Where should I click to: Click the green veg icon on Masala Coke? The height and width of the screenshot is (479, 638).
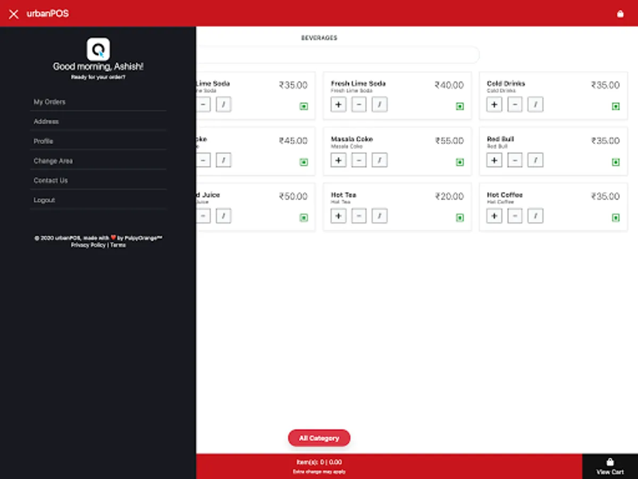tap(460, 162)
